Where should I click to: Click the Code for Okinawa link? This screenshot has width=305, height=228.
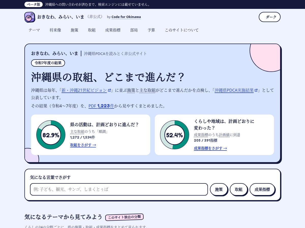point(126,17)
